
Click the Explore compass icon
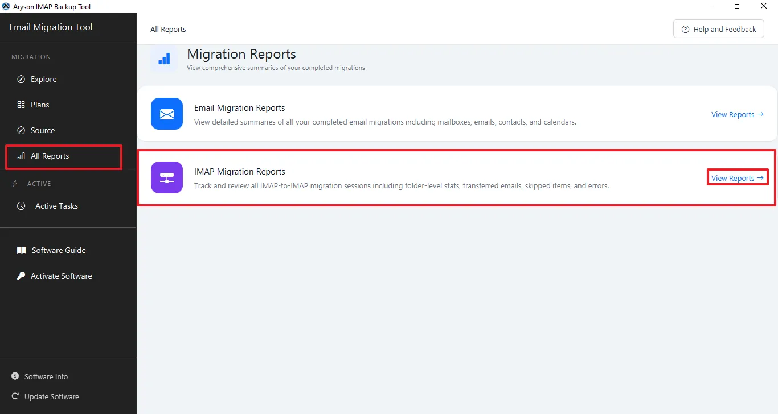tap(21, 79)
